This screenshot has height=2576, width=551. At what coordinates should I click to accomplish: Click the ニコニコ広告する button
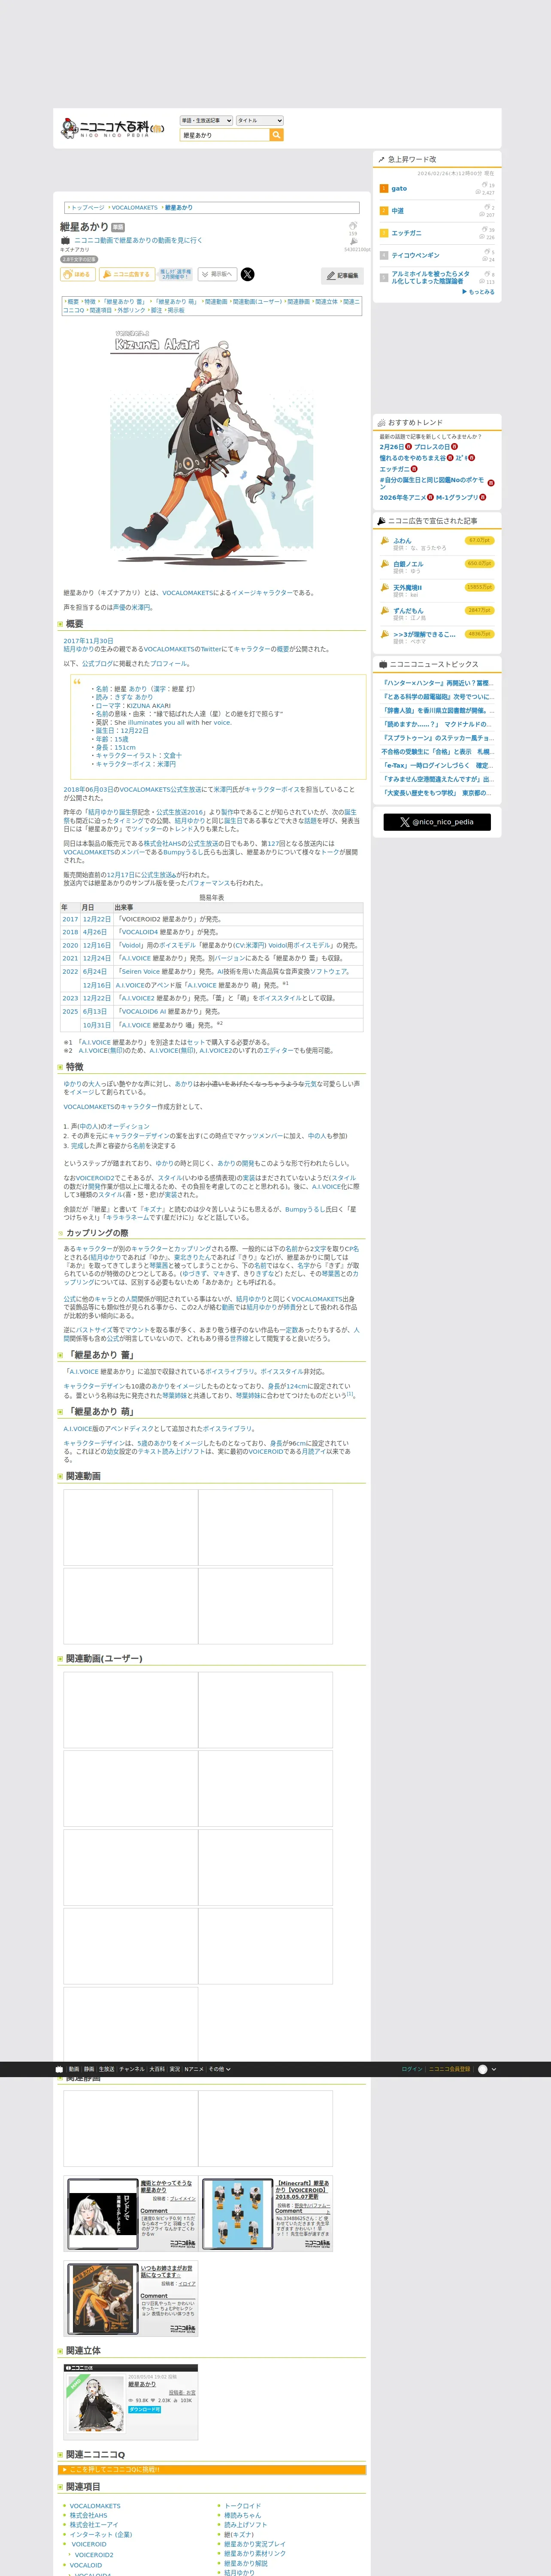(127, 274)
